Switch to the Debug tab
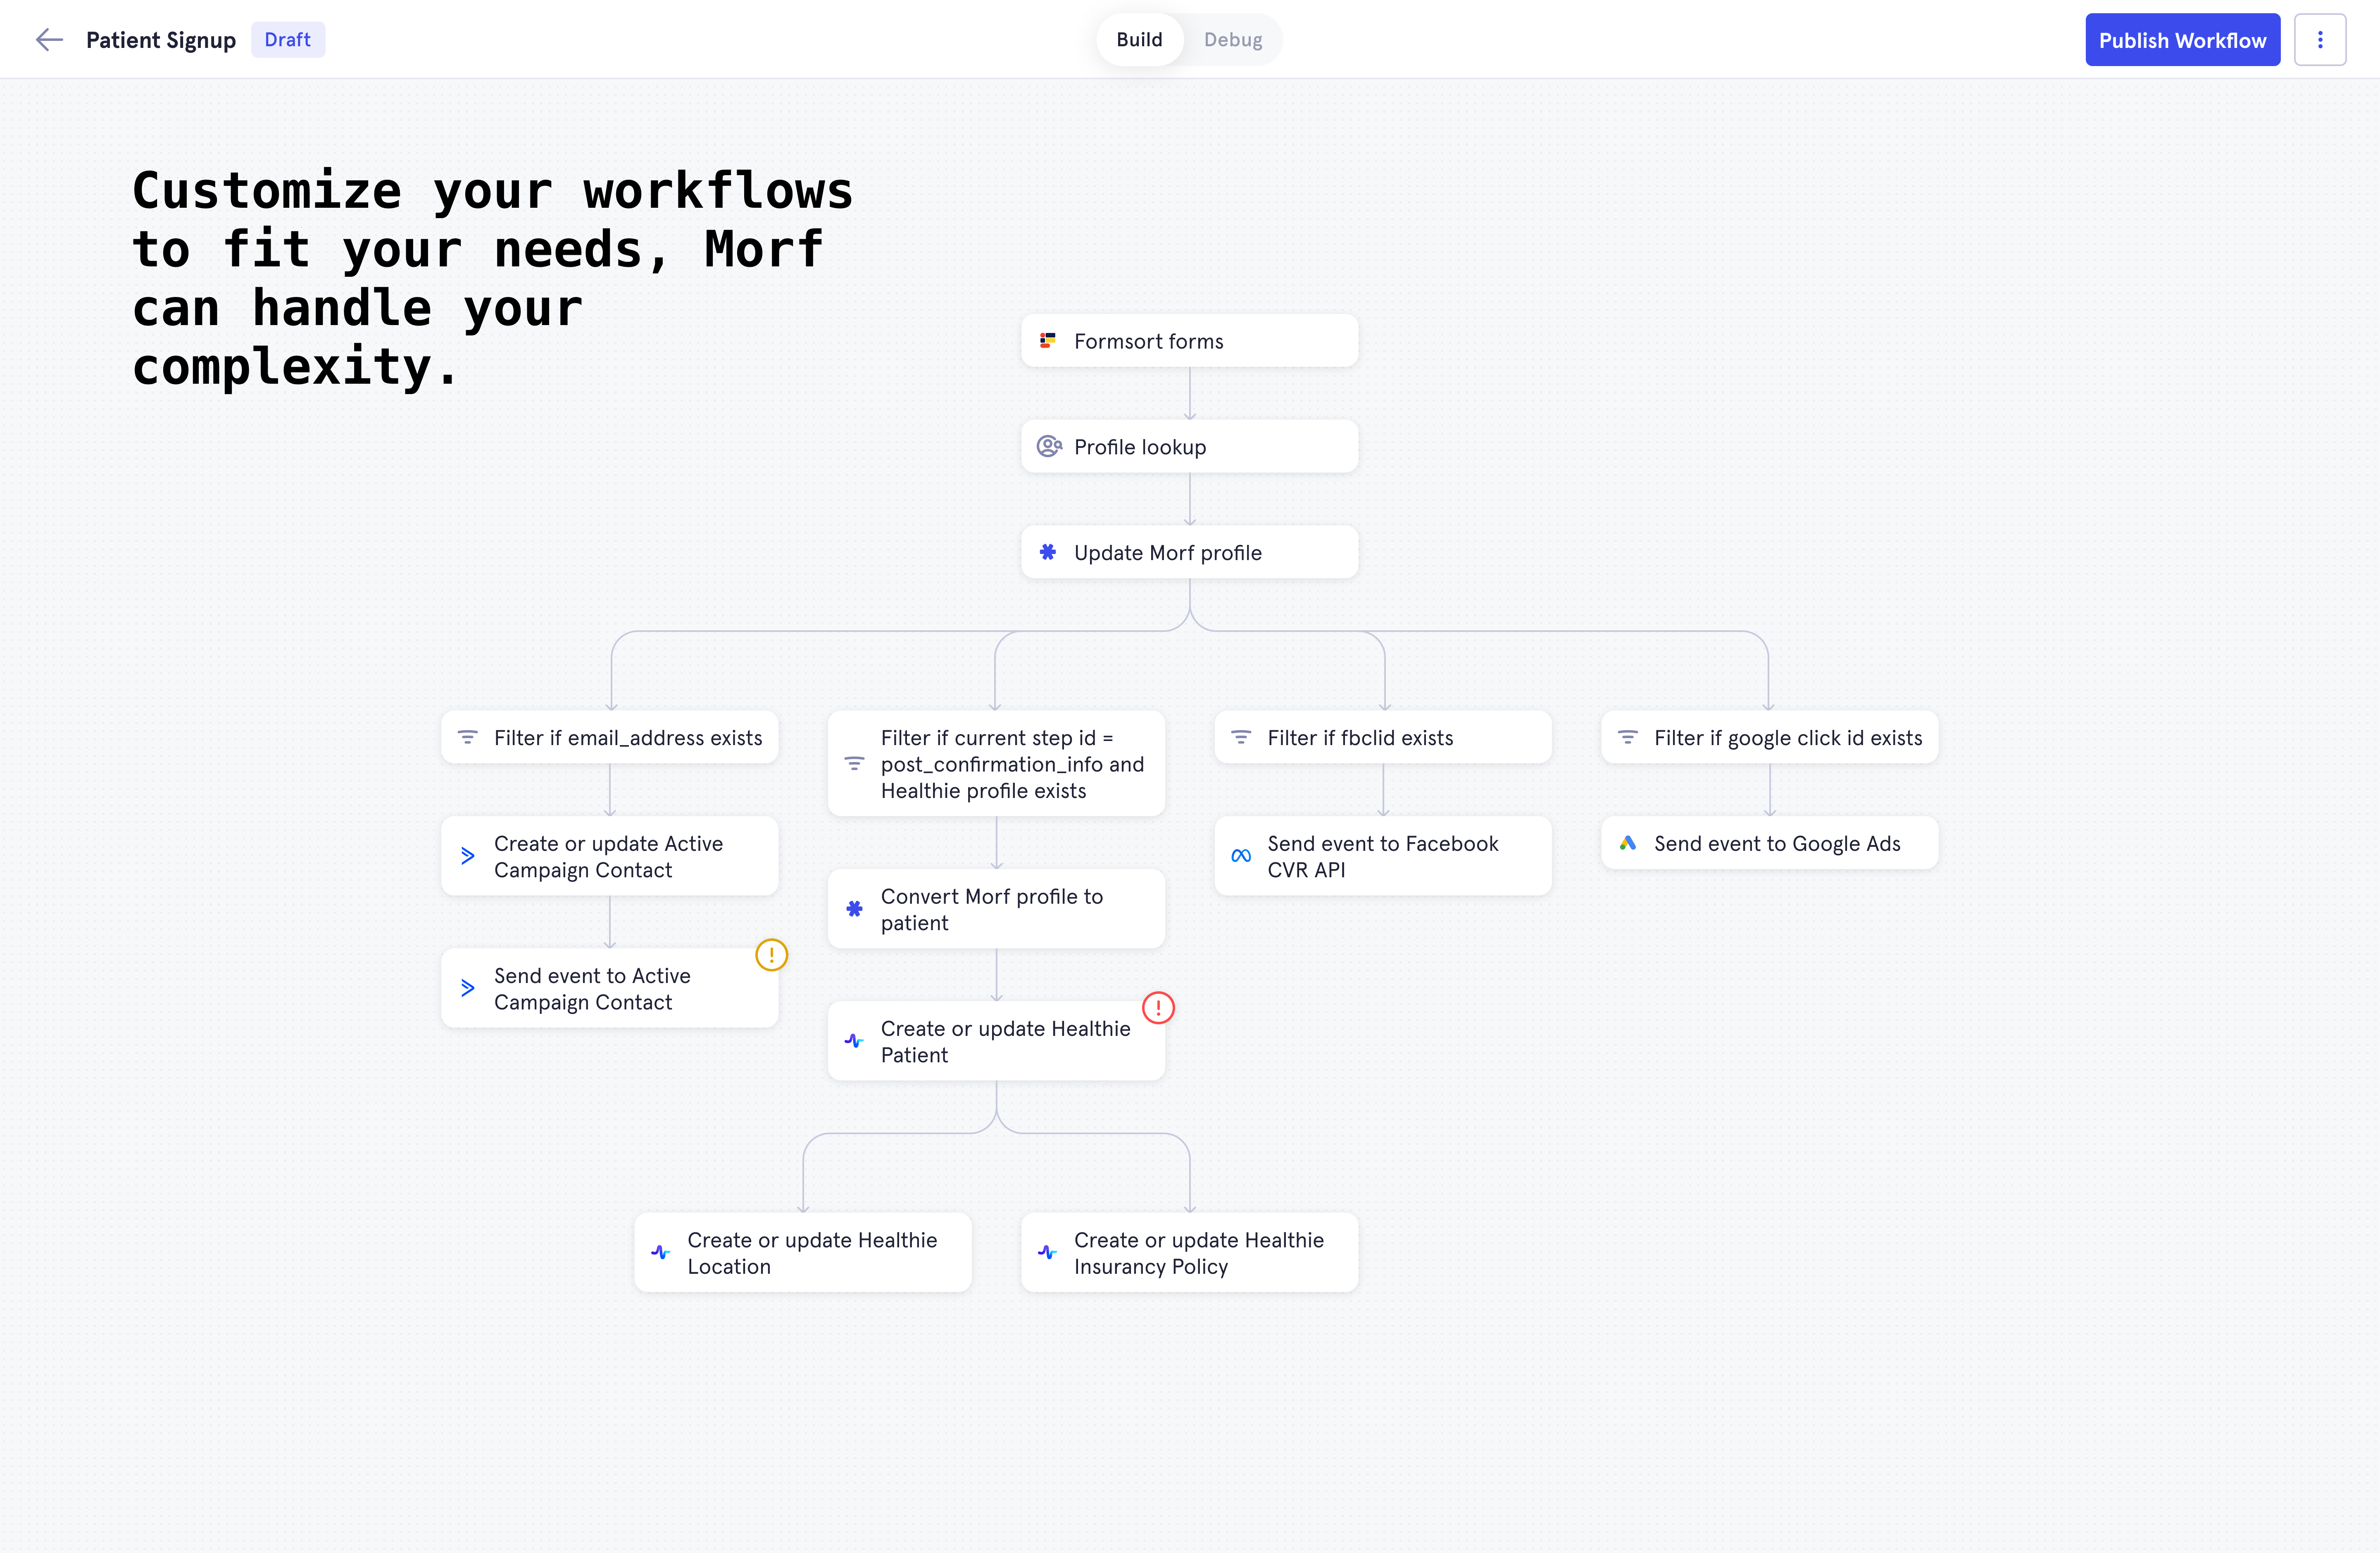Viewport: 2380px width, 1553px height. point(1232,40)
